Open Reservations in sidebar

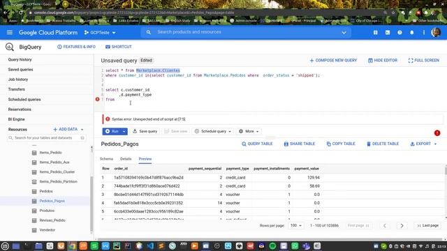(20, 109)
